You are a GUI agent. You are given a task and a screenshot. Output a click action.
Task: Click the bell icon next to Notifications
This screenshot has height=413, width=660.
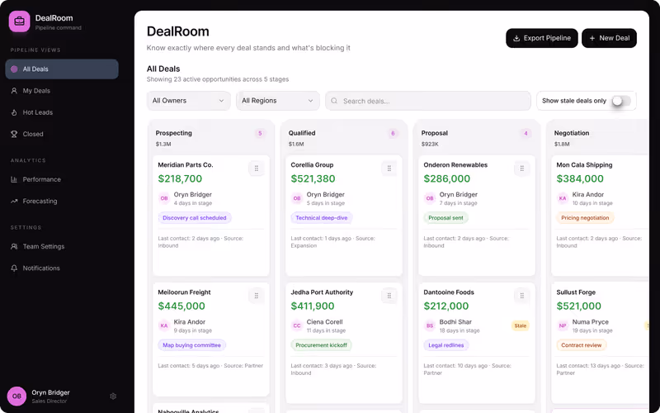(14, 268)
